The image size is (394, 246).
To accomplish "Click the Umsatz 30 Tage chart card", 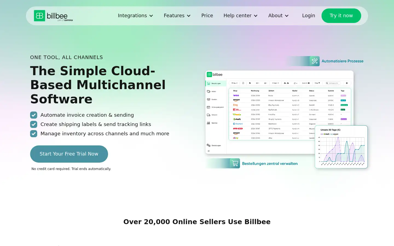I will pos(341,147).
